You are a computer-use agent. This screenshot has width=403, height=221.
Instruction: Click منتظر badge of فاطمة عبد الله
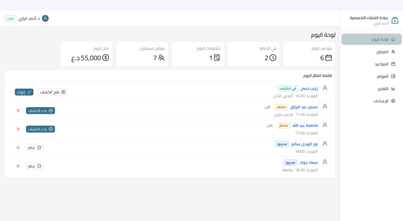click(x=284, y=125)
